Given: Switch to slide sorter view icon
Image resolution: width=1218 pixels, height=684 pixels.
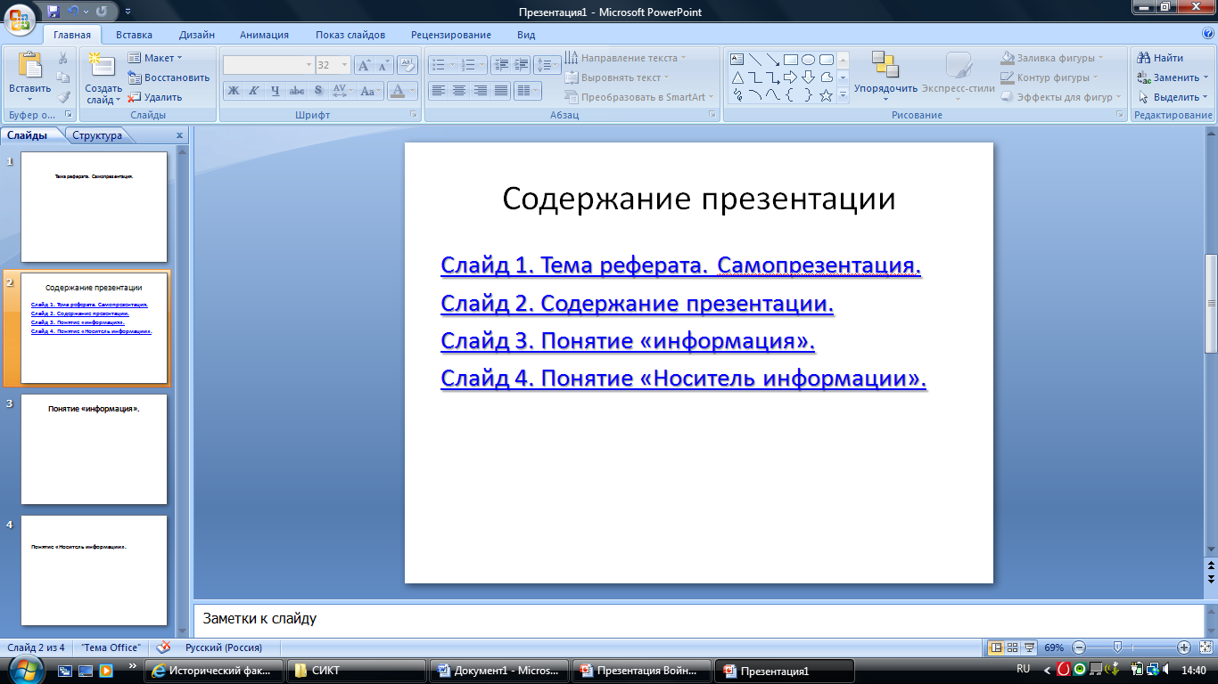Looking at the screenshot, I should point(1013,647).
